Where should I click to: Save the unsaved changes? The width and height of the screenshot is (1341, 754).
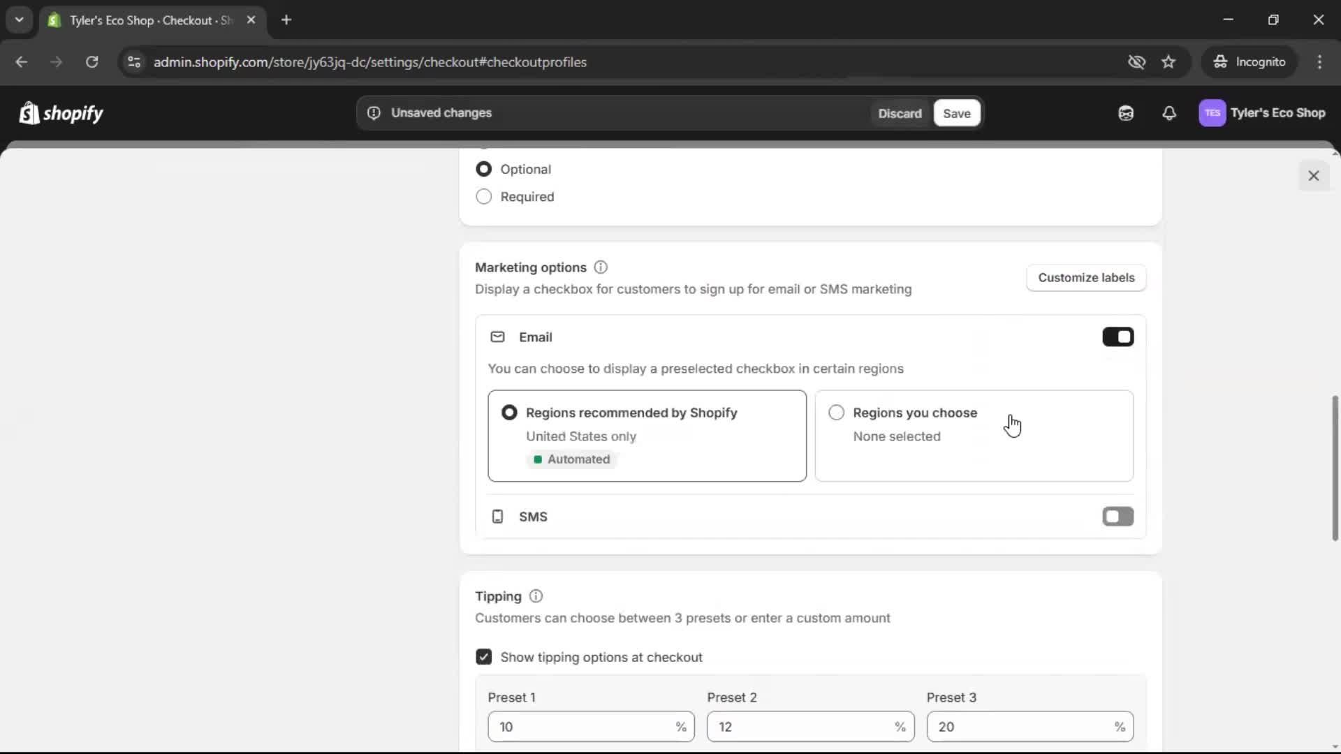pos(956,112)
